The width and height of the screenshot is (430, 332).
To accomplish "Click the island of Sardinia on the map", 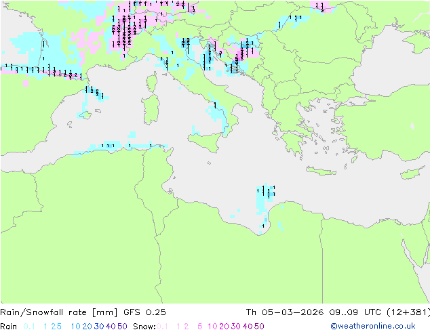I will click(151, 109).
